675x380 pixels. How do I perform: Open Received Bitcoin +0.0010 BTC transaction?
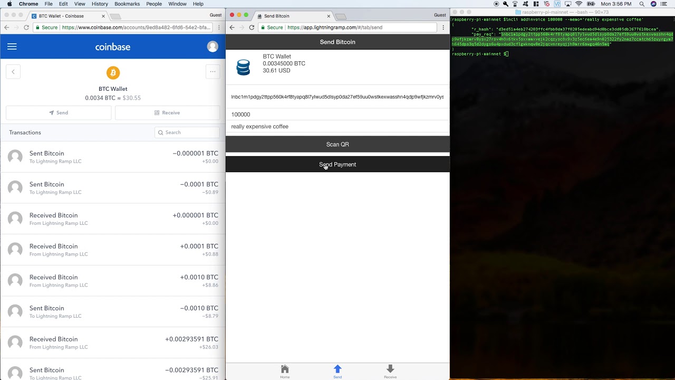pos(113,281)
